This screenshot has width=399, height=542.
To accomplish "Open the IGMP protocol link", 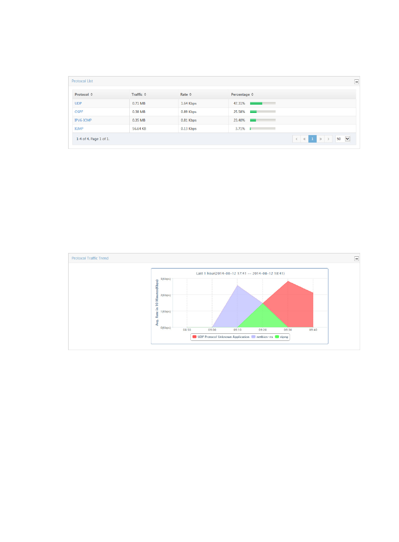I will click(79, 129).
